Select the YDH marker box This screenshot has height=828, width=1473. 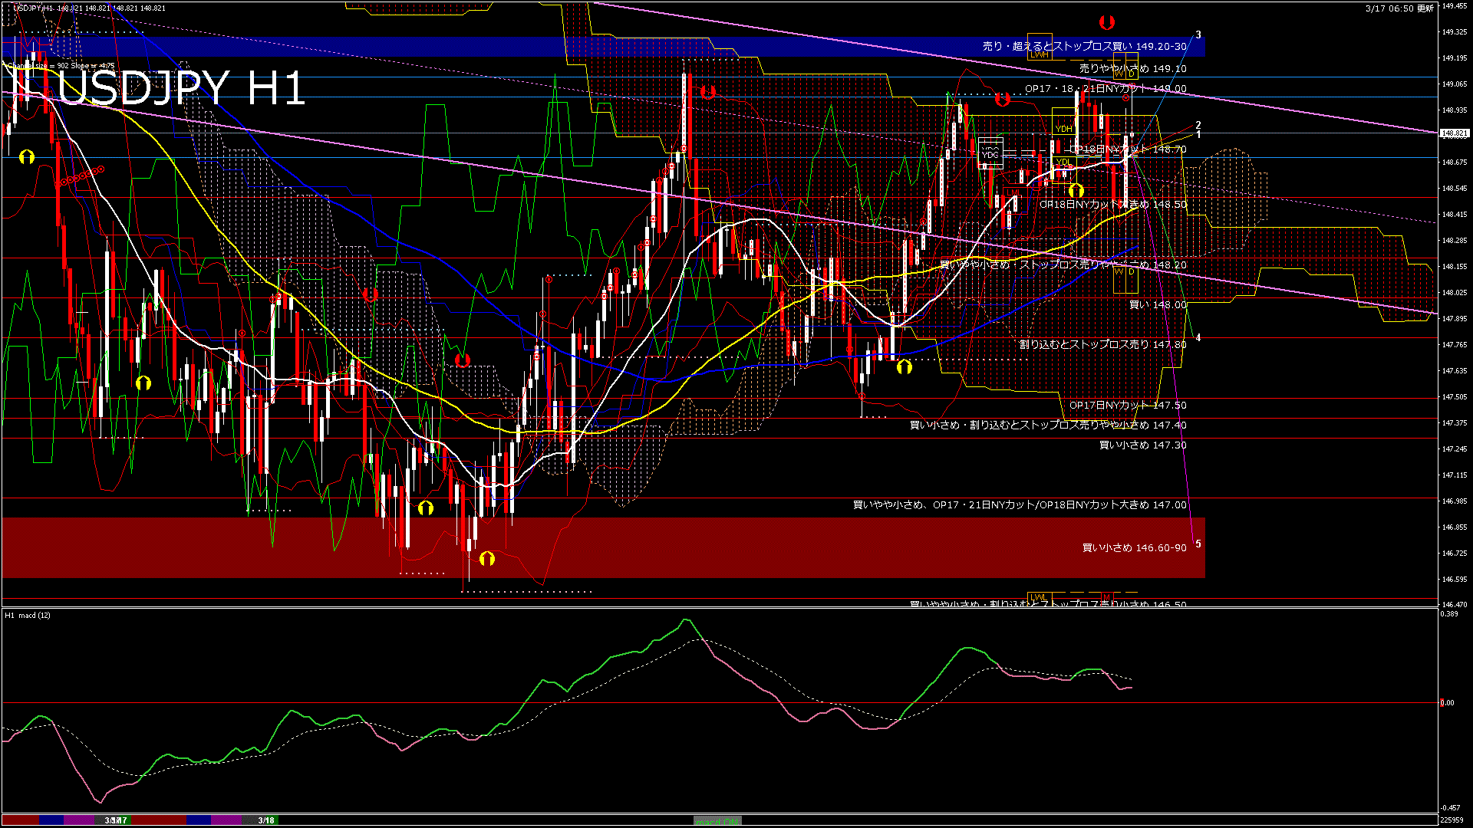click(x=1063, y=129)
